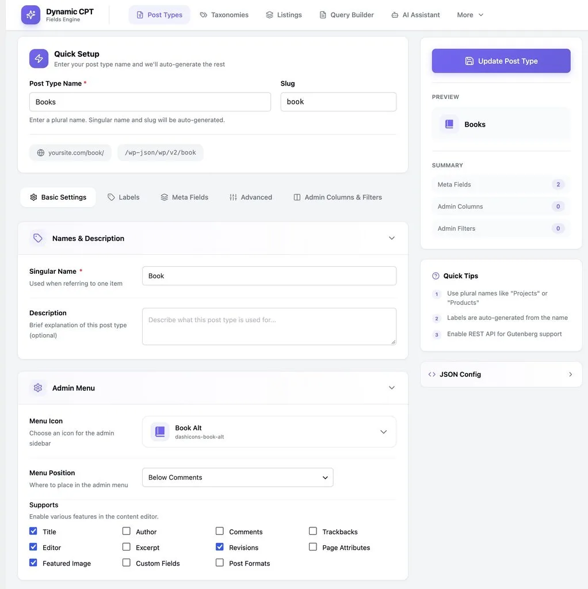Viewport: 588px width, 589px height.
Task: Click the Meta Fields summary row
Action: (x=501, y=185)
